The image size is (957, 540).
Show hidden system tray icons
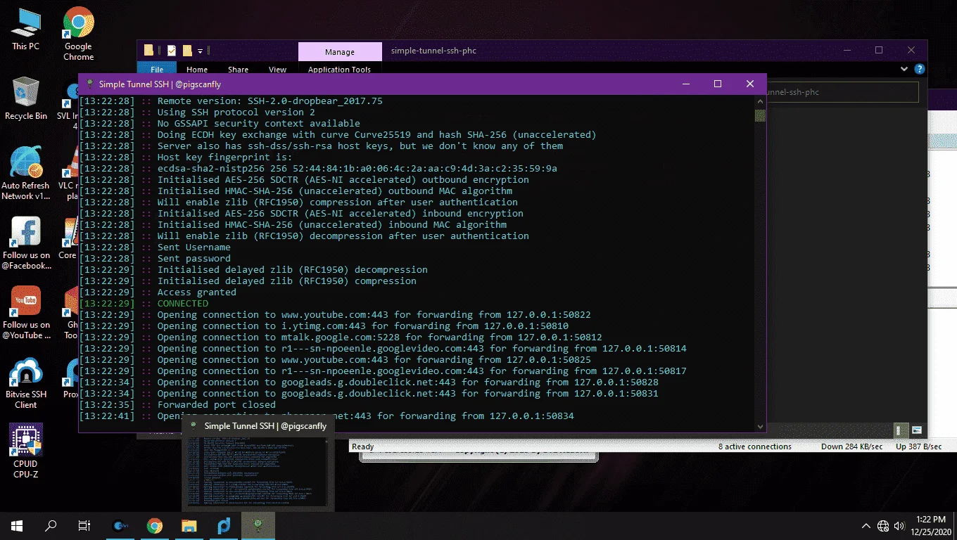[866, 526]
